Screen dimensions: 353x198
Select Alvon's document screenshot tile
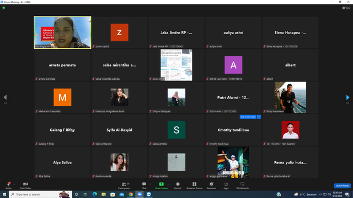click(x=176, y=65)
